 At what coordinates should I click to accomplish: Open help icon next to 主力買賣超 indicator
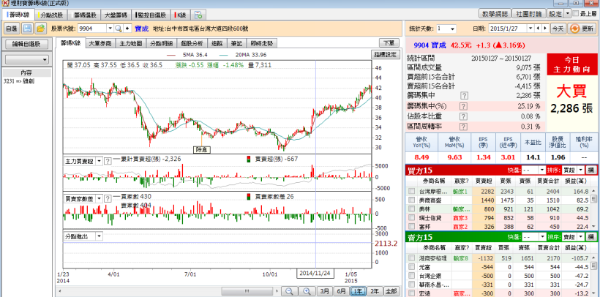coord(108,161)
